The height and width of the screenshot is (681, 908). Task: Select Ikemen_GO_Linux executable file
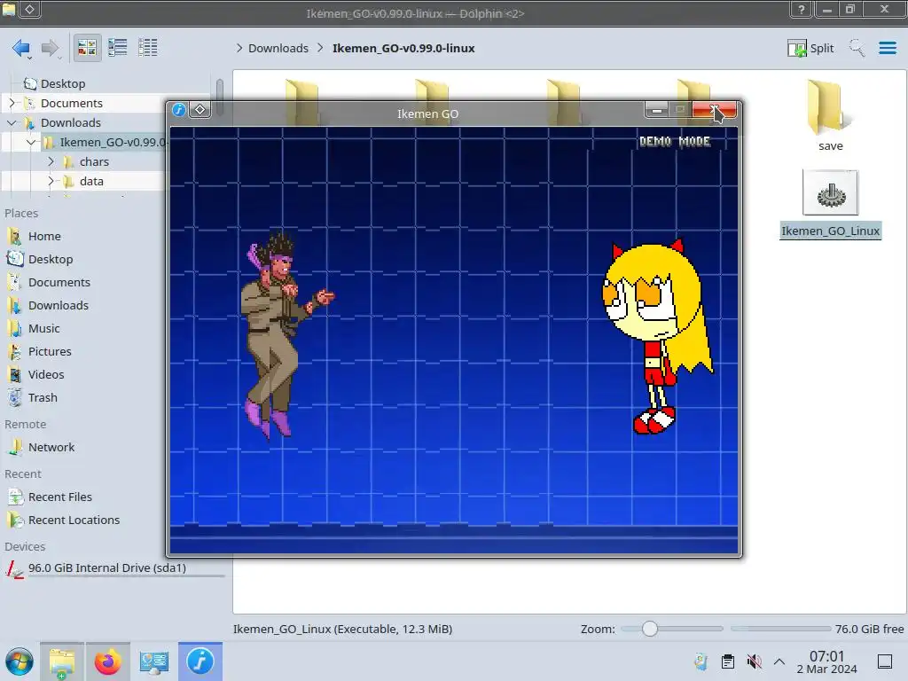pos(830,205)
